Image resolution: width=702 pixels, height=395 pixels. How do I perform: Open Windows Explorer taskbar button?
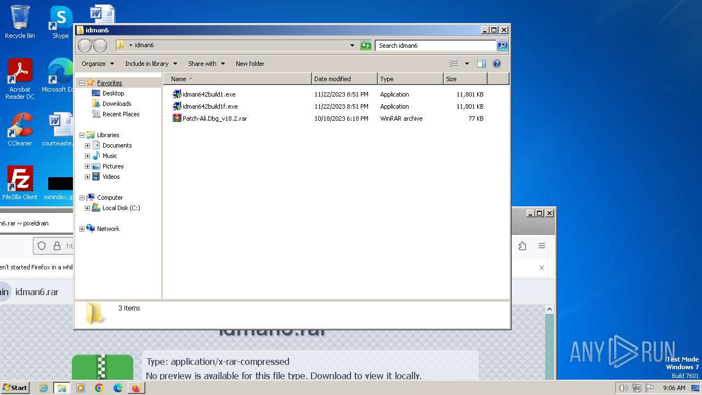tap(62, 388)
